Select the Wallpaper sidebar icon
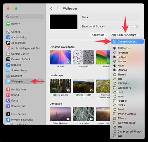This screenshot has height=142, width=148. coord(8,81)
